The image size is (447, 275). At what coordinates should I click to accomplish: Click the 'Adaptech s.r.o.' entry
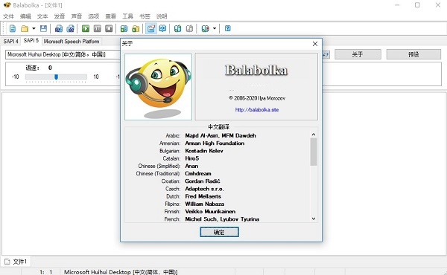(x=204, y=189)
